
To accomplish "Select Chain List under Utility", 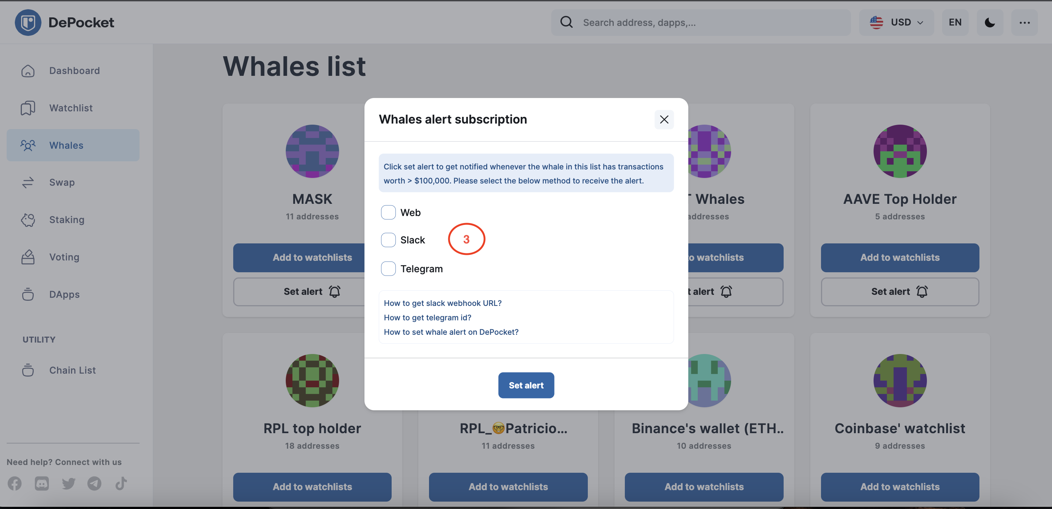I will [73, 370].
